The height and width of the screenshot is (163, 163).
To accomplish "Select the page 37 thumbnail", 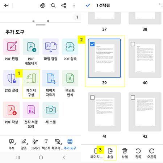I will tap(104, 18).
